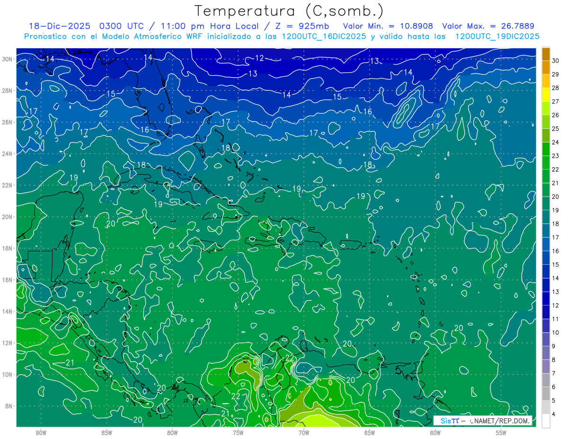Viewport: 568px width, 439px height.
Task: Click legend value "10" on color bar
Action: click(x=556, y=333)
